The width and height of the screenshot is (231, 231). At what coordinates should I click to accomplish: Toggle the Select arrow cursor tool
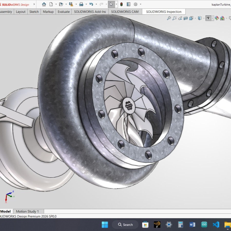(x=111, y=4)
